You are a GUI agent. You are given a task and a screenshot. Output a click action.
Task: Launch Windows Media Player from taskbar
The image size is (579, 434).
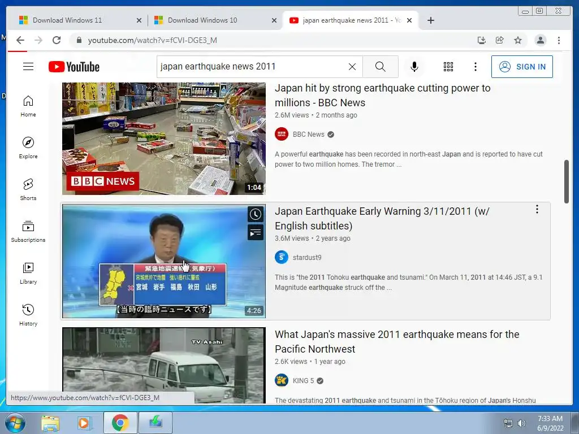[84, 423]
